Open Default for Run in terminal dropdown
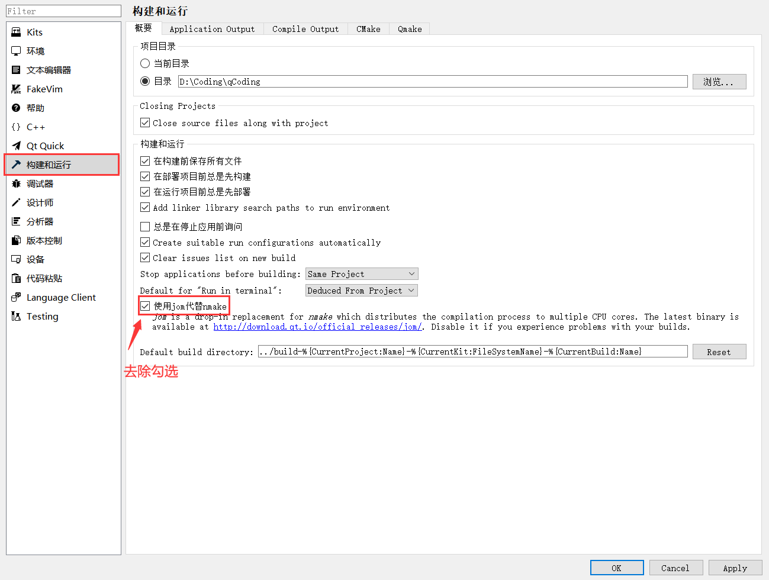Image resolution: width=769 pixels, height=580 pixels. pyautogui.click(x=362, y=291)
